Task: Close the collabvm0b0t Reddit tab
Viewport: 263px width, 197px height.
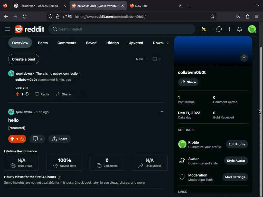Action: [123, 6]
